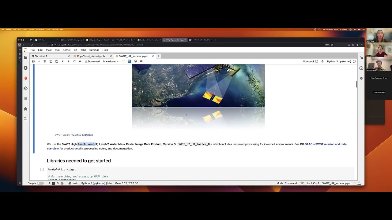392x220 pixels.
Task: Cut the selected cell with the scissors icon
Action: tap(45, 61)
